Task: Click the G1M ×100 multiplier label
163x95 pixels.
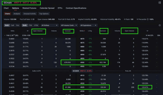Action: click(x=26, y=35)
